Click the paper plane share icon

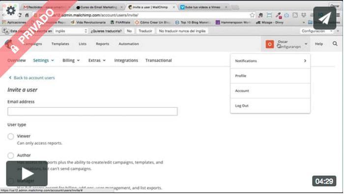pos(325,19)
